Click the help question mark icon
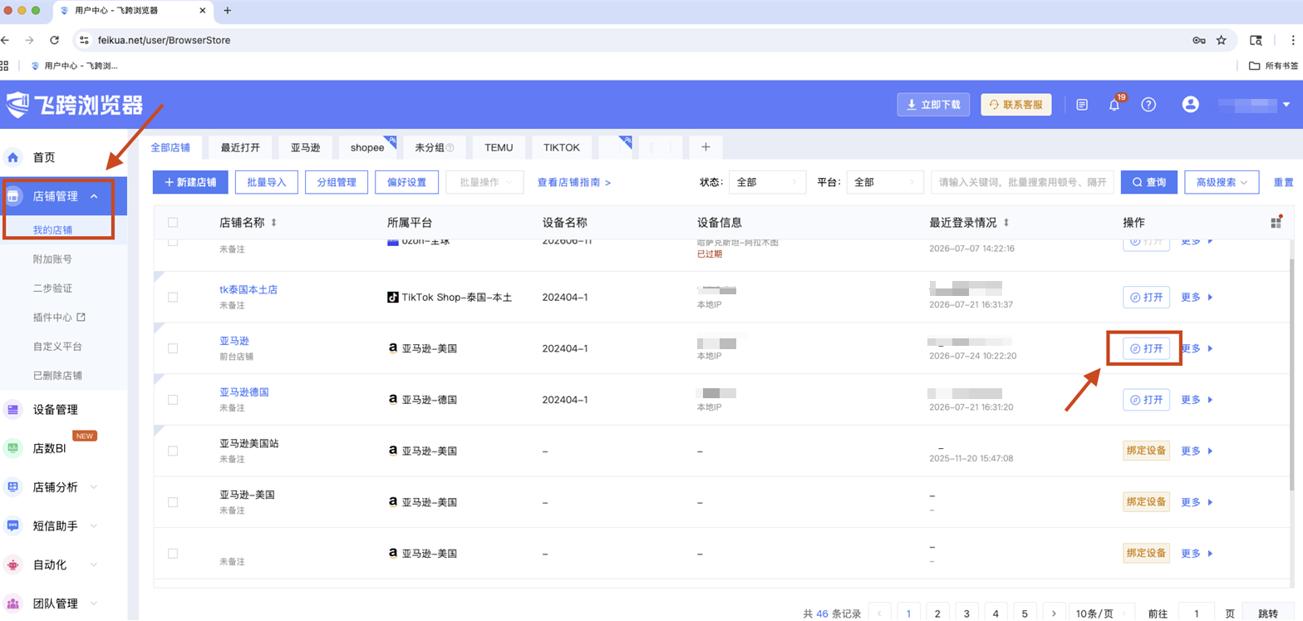Viewport: 1303px width, 621px height. pyautogui.click(x=1148, y=105)
